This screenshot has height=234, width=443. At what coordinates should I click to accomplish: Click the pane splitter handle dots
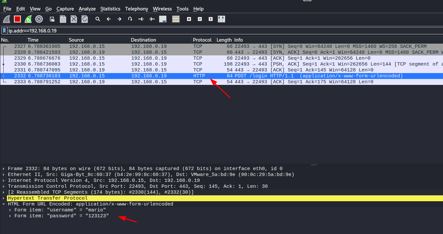[x=314, y=165]
